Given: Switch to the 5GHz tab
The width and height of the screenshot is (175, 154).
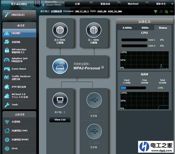Looking at the screenshot, I should 145,28.
